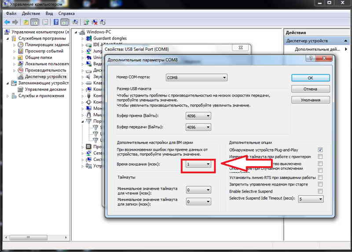Open the Действие menu
Image resolution: width=352 pixels, height=252 pixels.
pyautogui.click(x=31, y=14)
